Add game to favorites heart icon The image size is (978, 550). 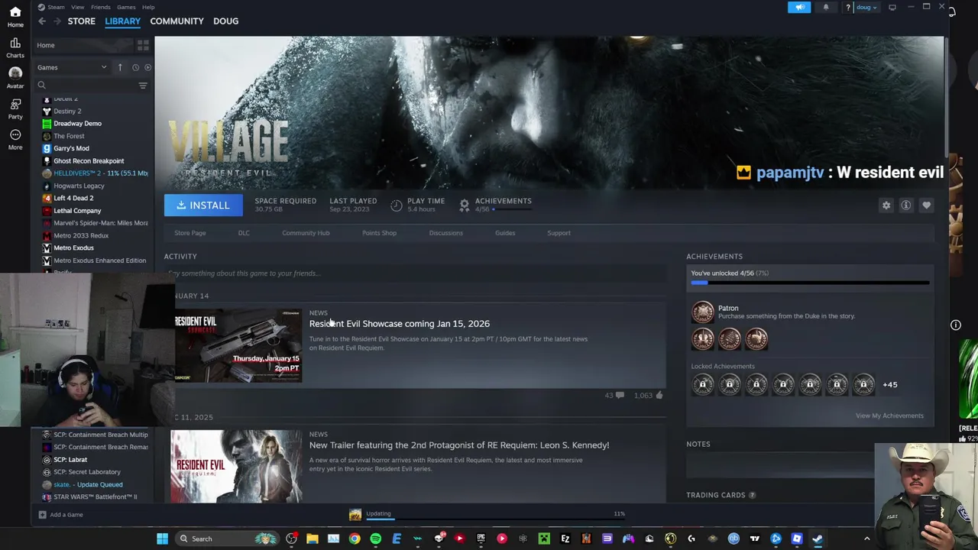[926, 205]
